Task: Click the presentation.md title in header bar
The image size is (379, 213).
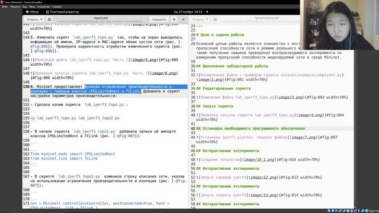Action: 266,18
